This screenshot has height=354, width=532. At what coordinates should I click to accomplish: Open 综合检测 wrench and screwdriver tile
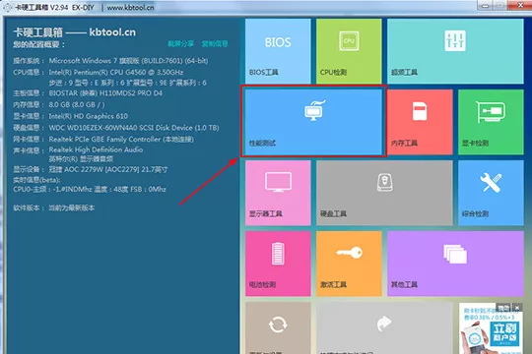491,193
